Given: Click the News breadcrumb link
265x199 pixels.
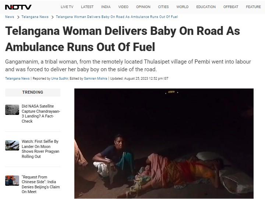Looking at the screenshot, I should 10,17.
